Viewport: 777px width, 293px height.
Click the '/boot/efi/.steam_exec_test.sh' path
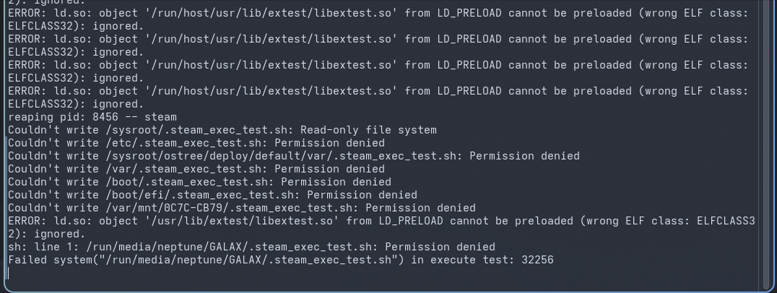195,195
